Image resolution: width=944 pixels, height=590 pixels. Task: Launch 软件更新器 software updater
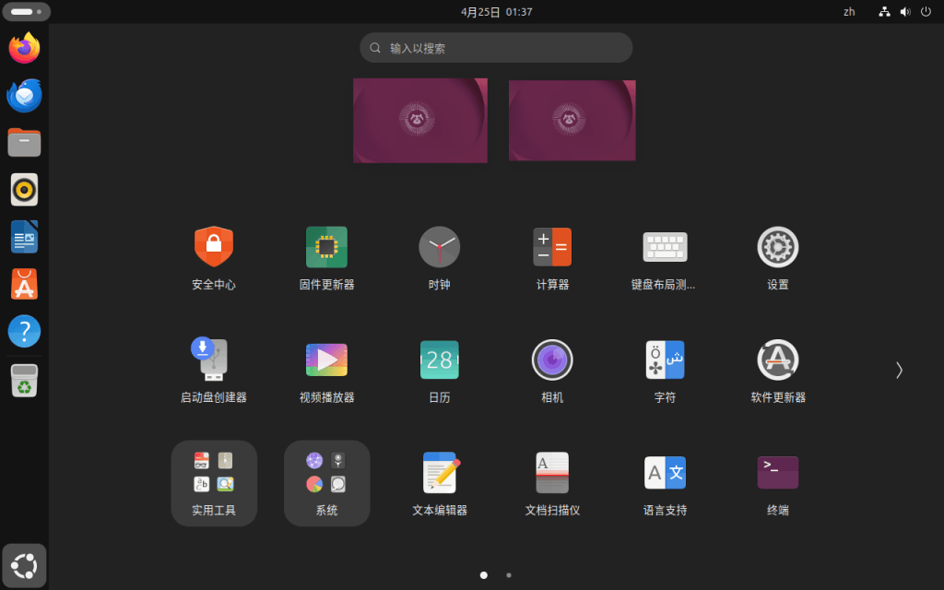pos(778,371)
